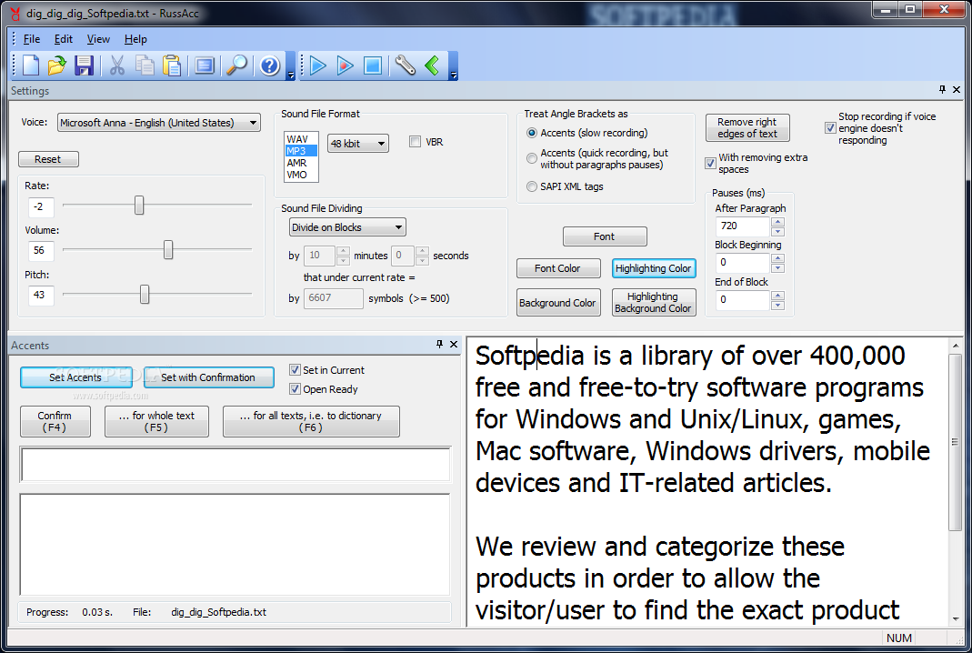972x653 pixels.
Task: Open the Edit menu
Action: (64, 39)
